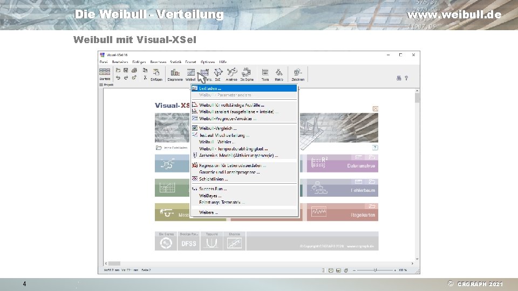Open the Makro toolbar icon

point(279,74)
